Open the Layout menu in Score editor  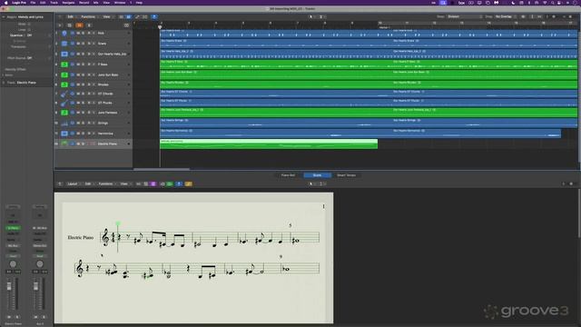click(x=73, y=183)
